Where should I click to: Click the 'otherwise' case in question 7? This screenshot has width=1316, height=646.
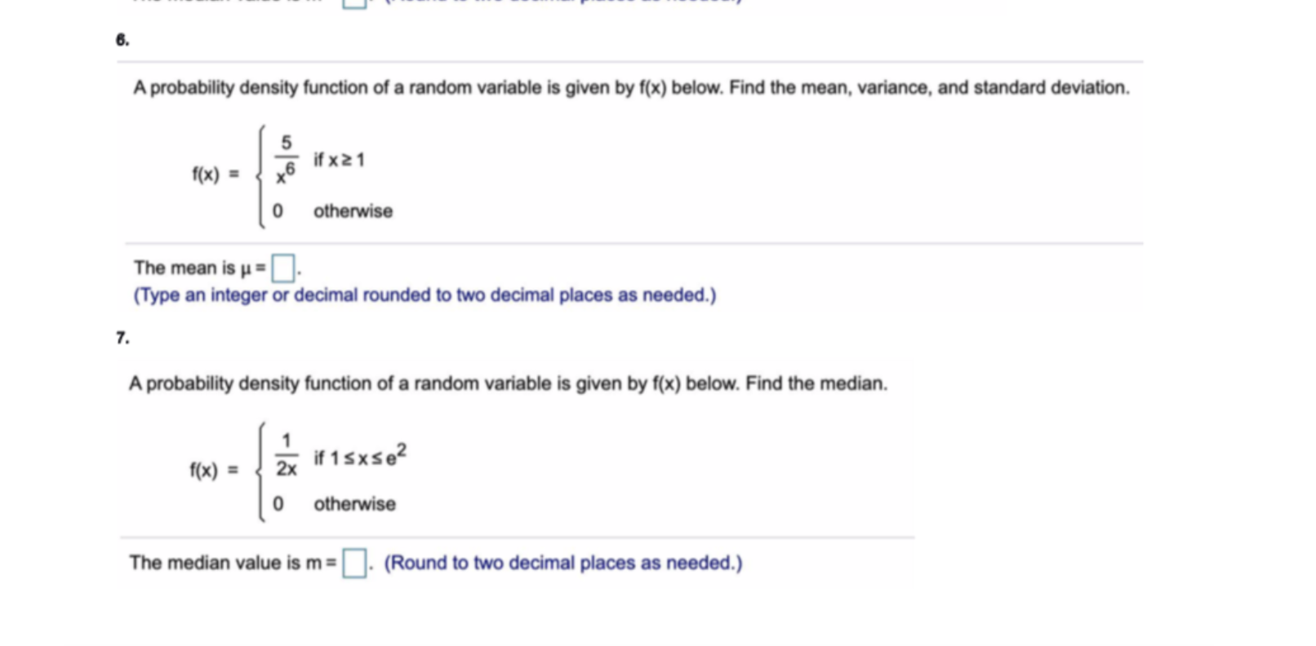[355, 503]
